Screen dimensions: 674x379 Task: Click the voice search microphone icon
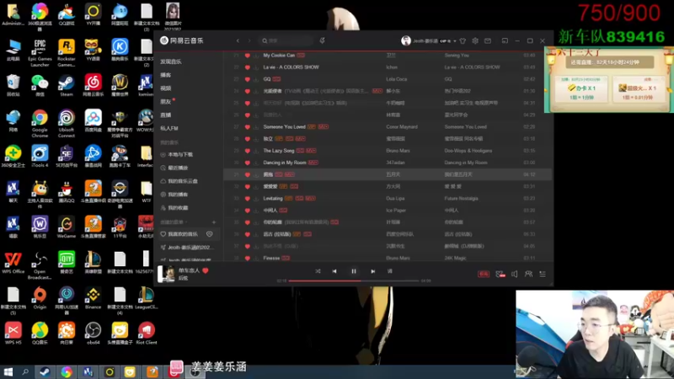[x=322, y=40]
